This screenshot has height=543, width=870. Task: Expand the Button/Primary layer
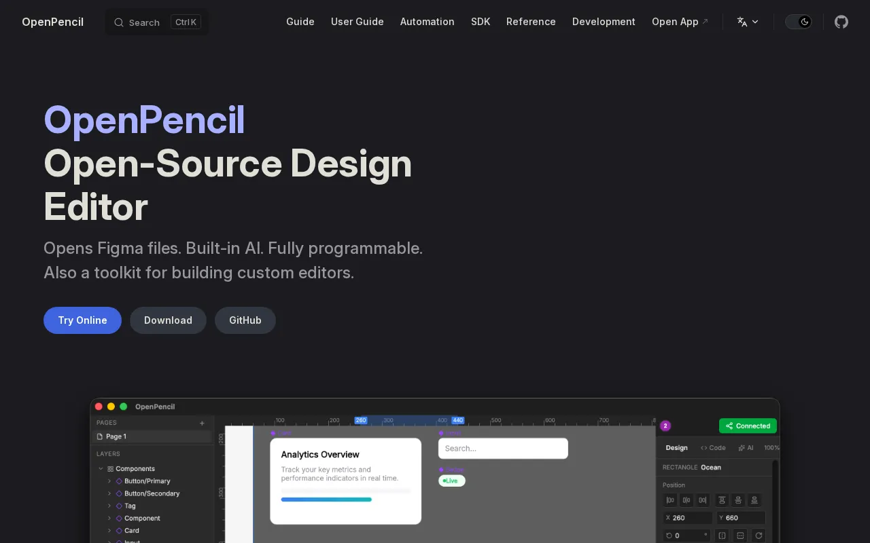coord(109,481)
